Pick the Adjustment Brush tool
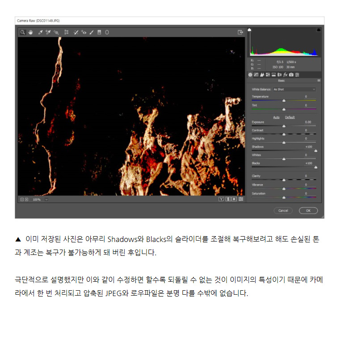This screenshot has width=337, height=339. [92, 33]
